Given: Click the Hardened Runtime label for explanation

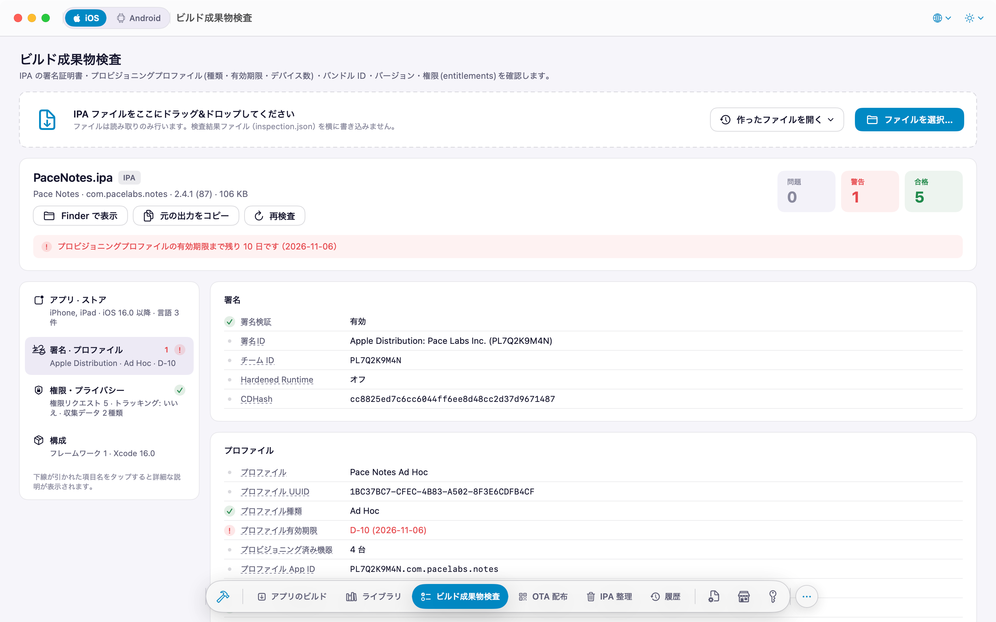Looking at the screenshot, I should click(x=277, y=380).
